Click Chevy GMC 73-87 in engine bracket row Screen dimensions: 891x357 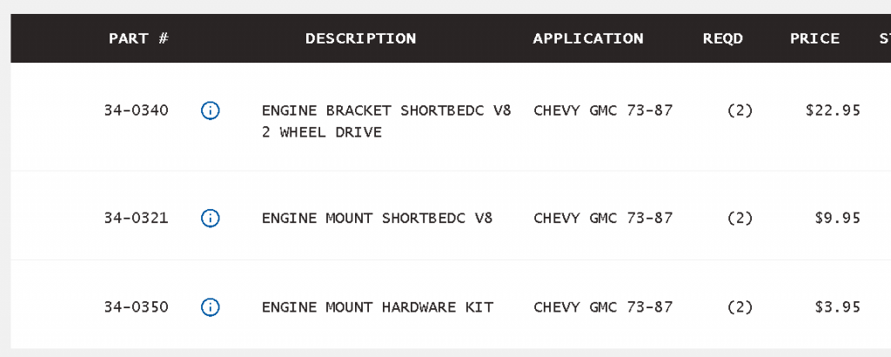(x=603, y=111)
